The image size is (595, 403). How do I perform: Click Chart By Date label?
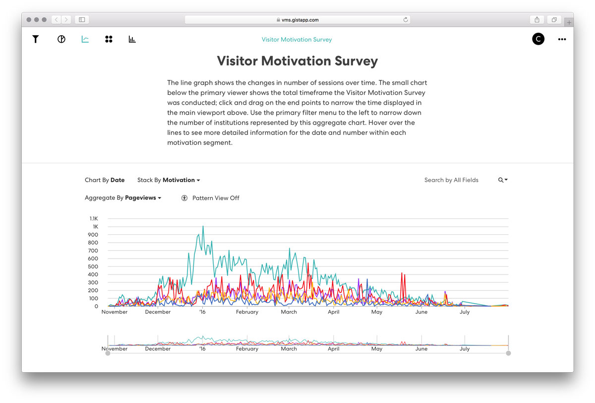point(105,180)
